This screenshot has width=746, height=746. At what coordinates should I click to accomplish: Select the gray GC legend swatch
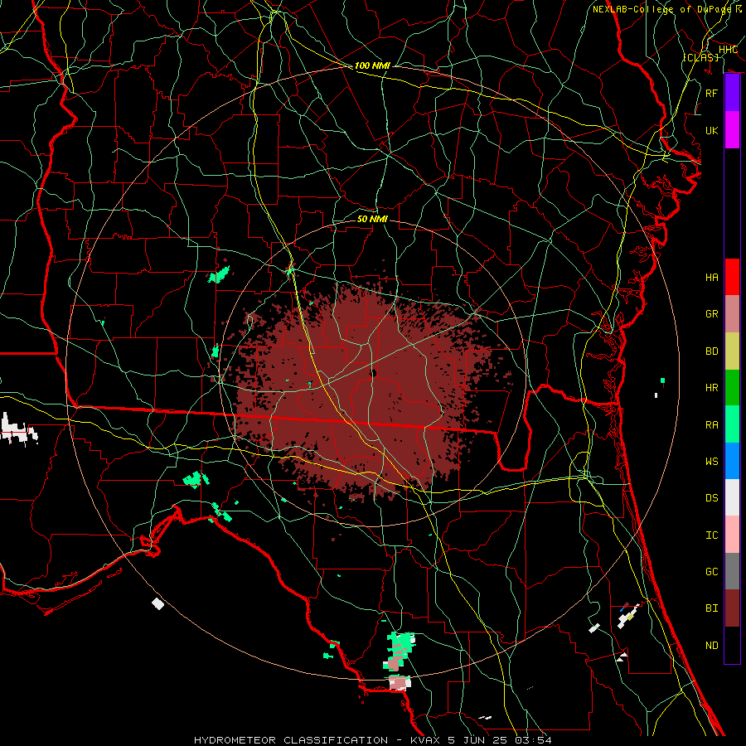tap(732, 571)
